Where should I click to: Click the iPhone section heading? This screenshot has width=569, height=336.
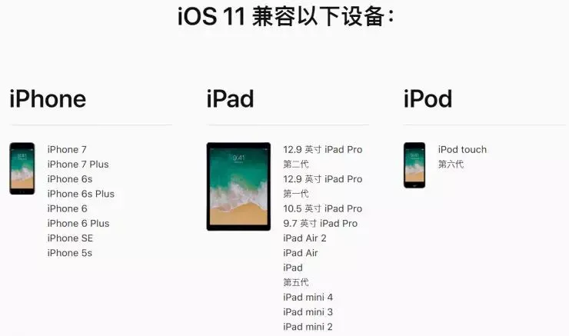[48, 98]
